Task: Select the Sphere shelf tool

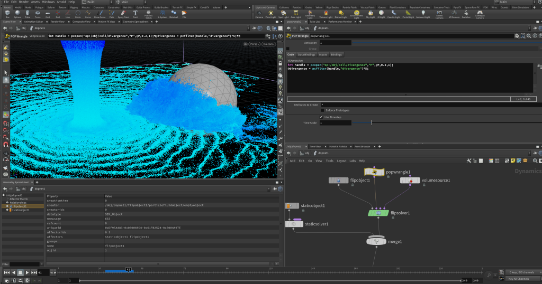Action: pos(19,14)
